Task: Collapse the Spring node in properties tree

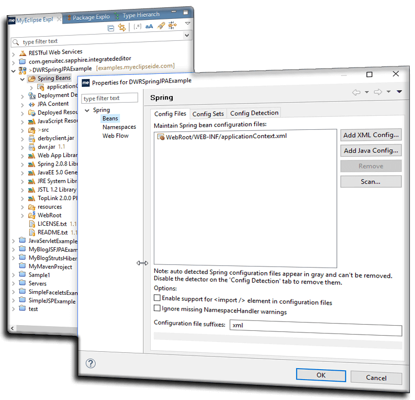Action: click(87, 110)
